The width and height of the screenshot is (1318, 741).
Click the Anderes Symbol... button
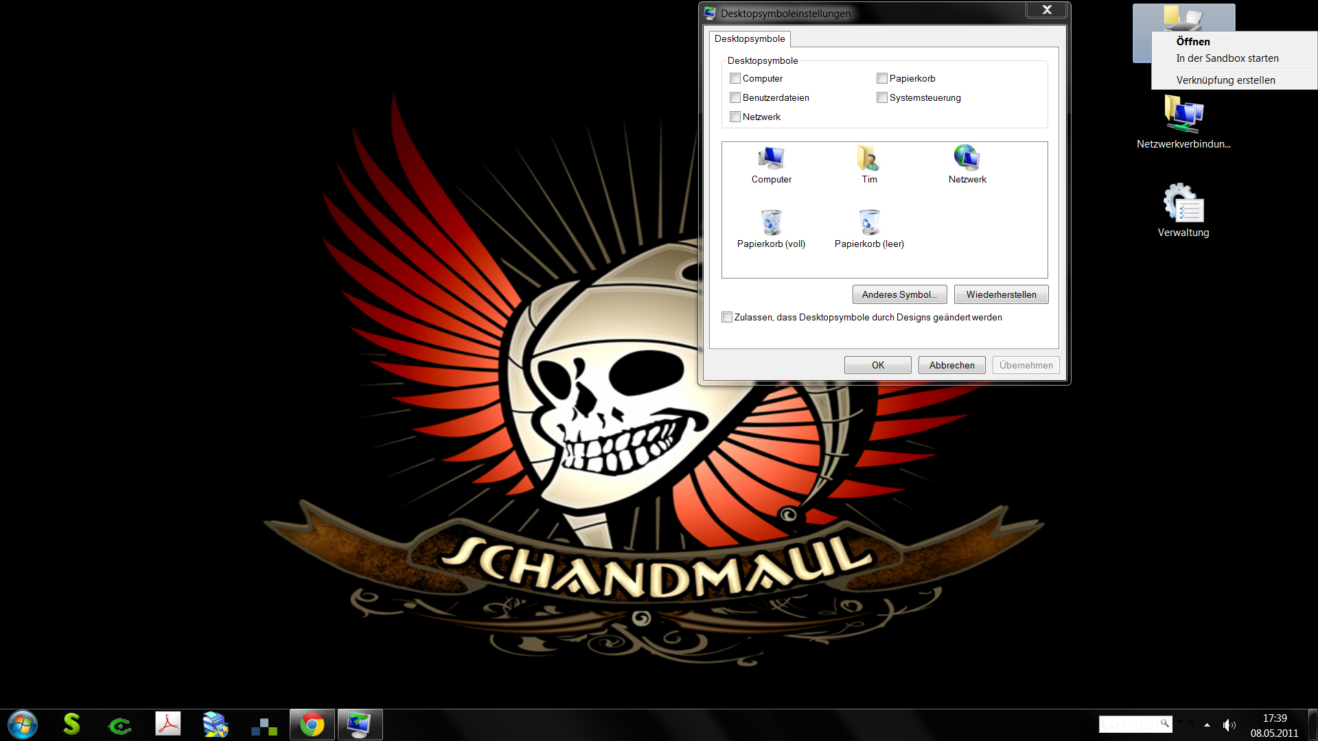(x=899, y=294)
